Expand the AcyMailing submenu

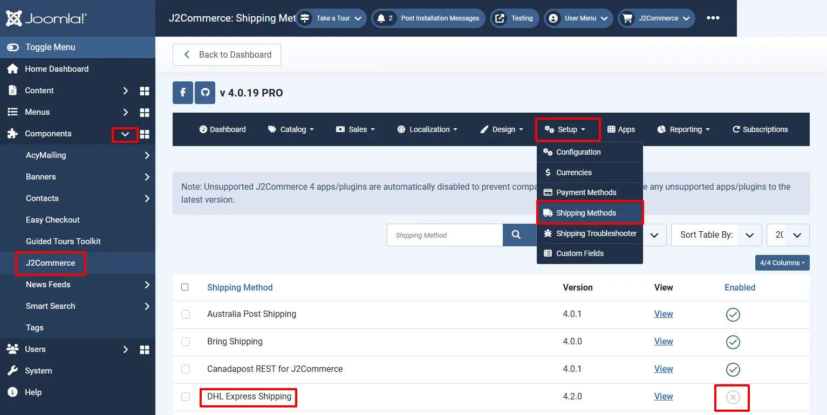pyautogui.click(x=147, y=156)
